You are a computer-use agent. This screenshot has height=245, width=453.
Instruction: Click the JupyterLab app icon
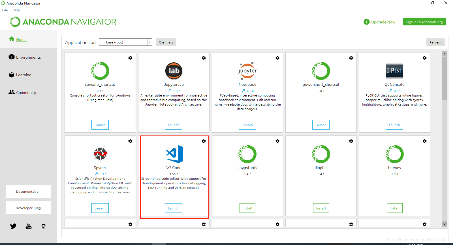[x=174, y=71]
